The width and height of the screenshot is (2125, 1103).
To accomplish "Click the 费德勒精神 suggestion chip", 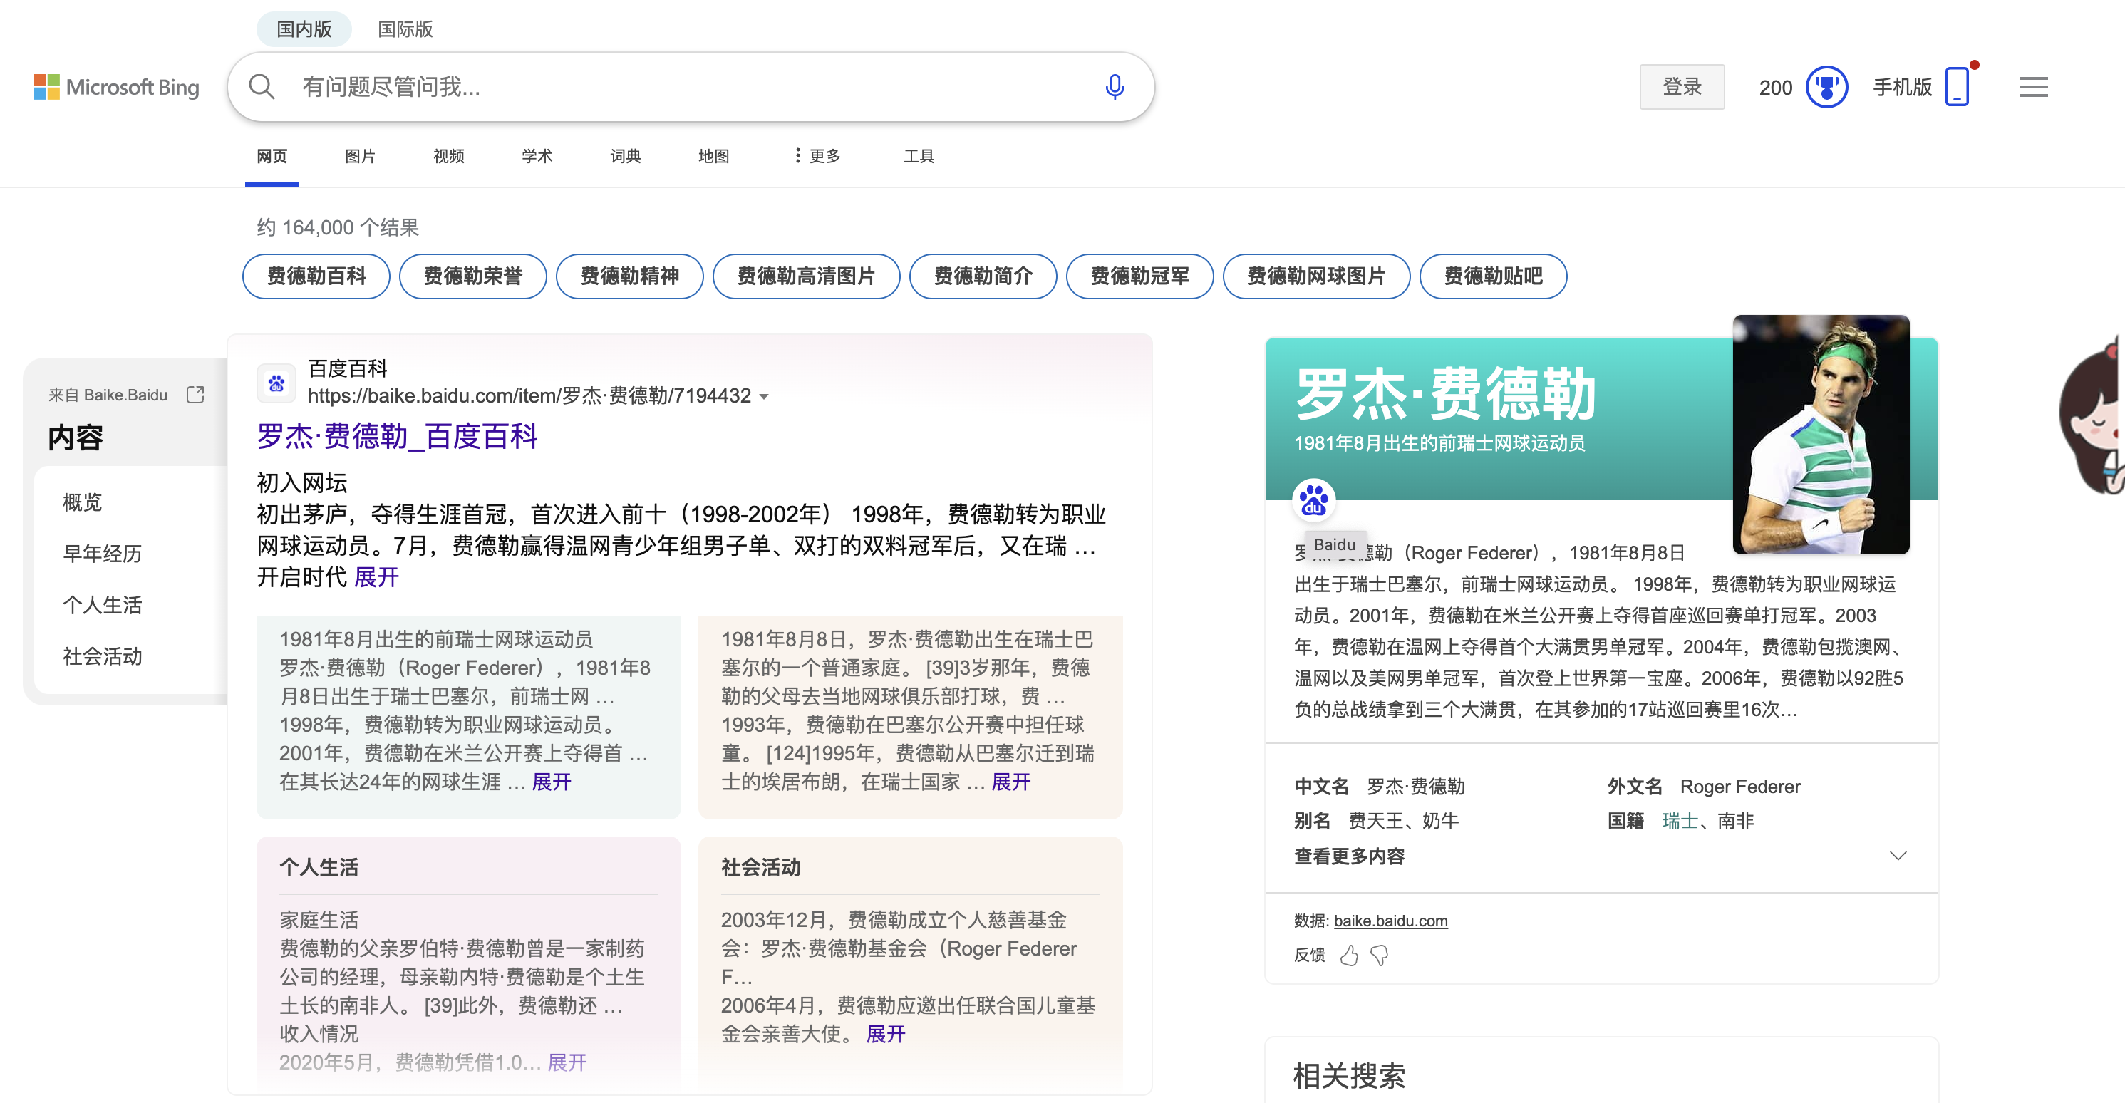I will pos(629,276).
